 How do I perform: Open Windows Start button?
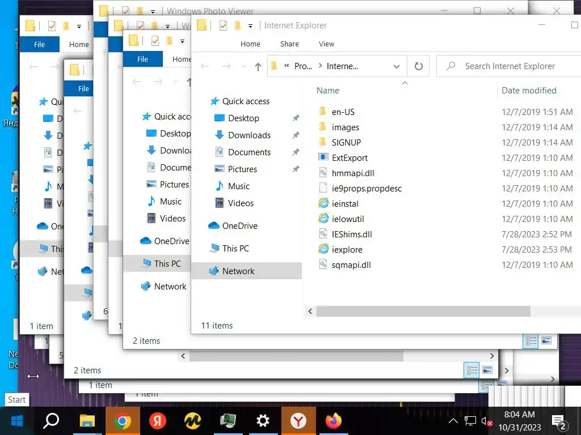(x=17, y=421)
